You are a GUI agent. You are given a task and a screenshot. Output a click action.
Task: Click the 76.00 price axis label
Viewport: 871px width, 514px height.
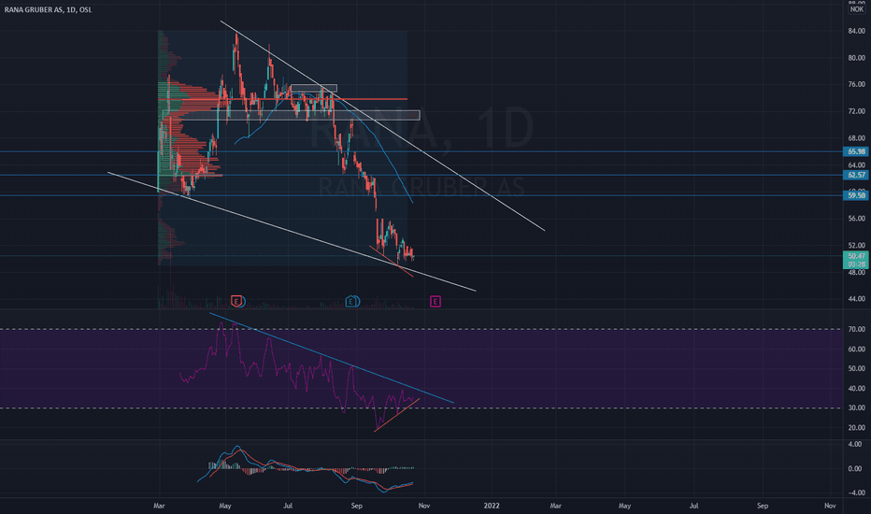click(857, 84)
